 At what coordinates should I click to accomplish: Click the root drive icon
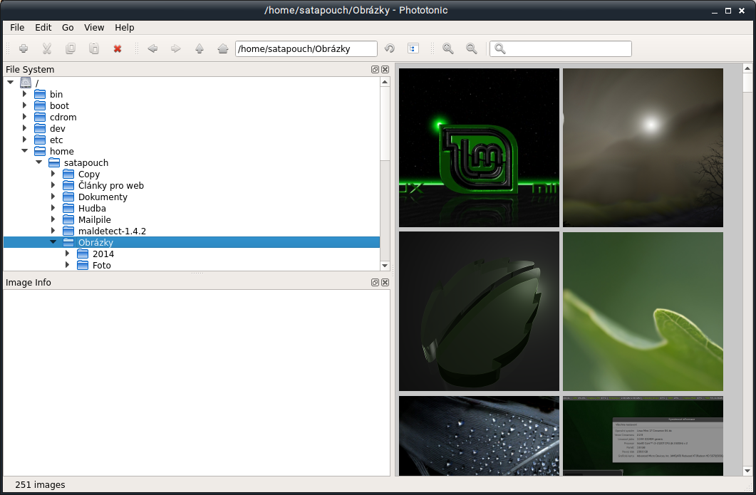tap(26, 83)
